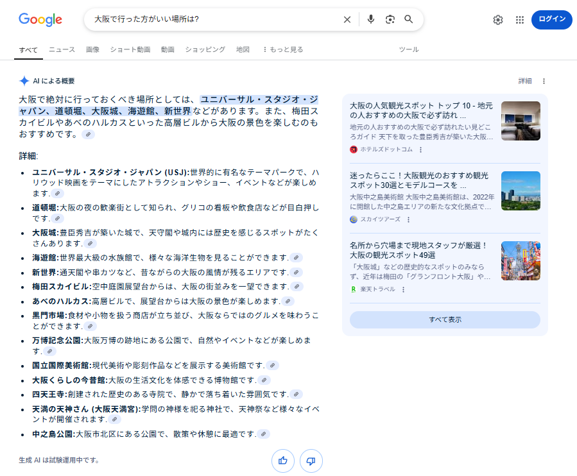Click the すべて表示 button
Screen dimensions: 577x476
point(445,319)
